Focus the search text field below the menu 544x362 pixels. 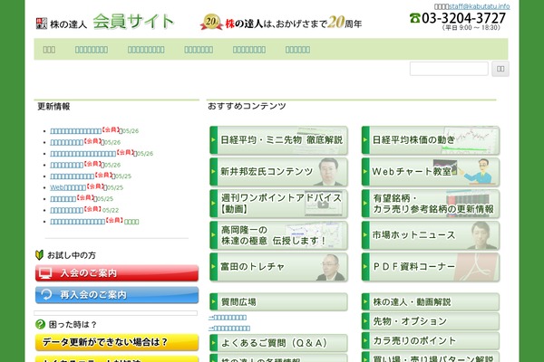[x=449, y=69]
